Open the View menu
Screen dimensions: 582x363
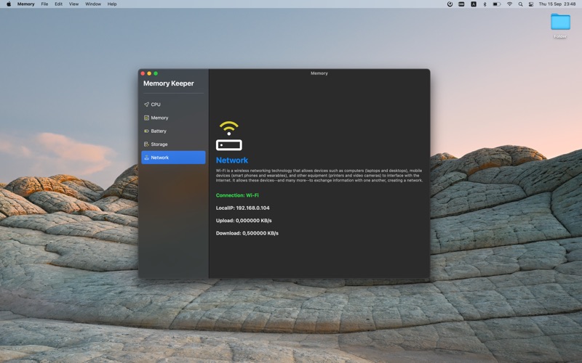coord(74,4)
